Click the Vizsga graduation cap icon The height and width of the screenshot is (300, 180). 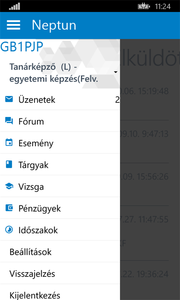click(9, 186)
